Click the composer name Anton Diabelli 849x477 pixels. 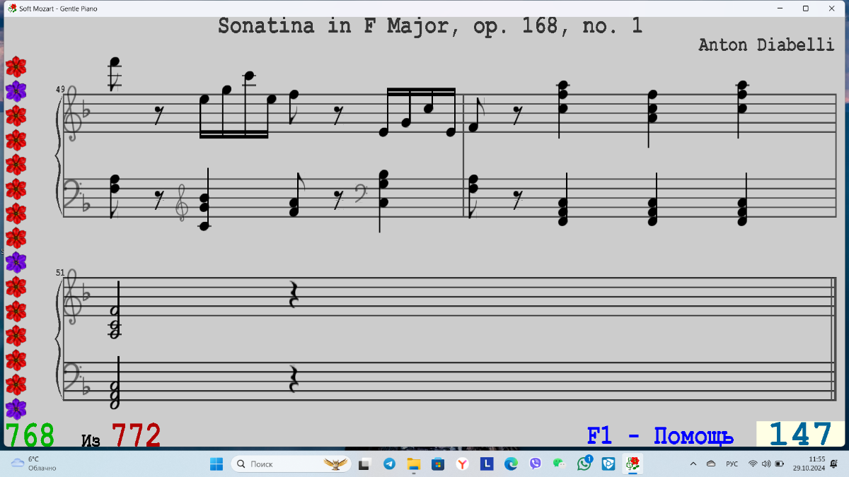[x=766, y=45]
